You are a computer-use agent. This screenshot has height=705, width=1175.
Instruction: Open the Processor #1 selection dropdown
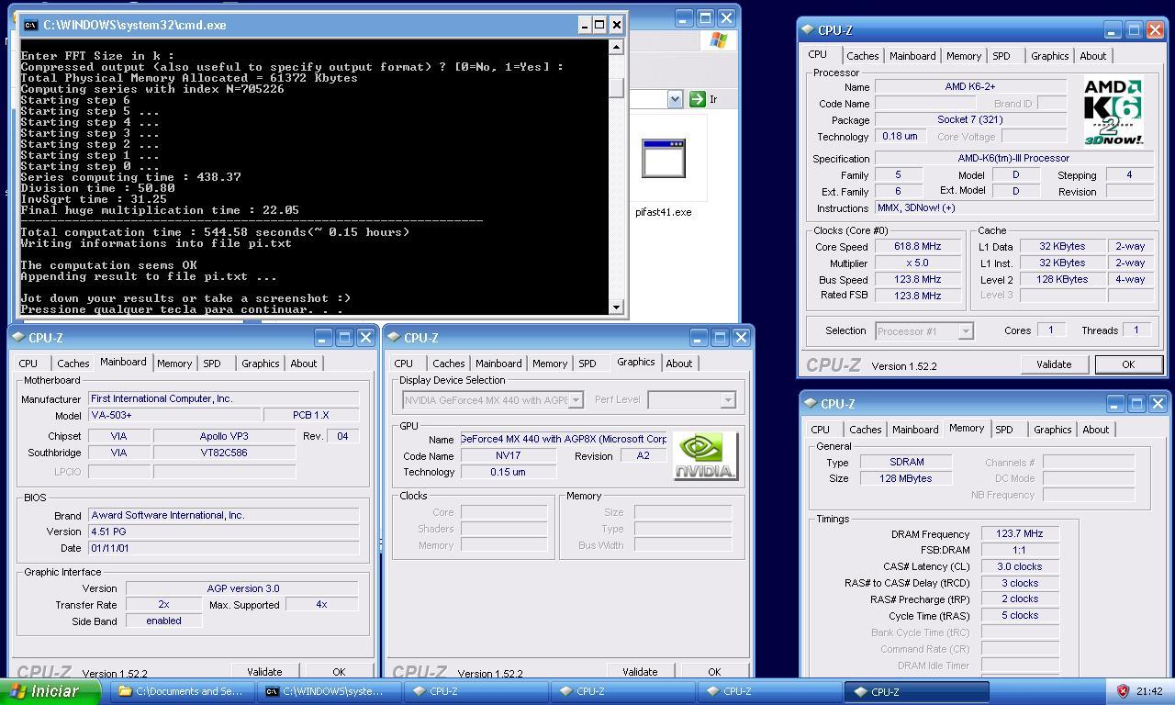[x=965, y=331]
